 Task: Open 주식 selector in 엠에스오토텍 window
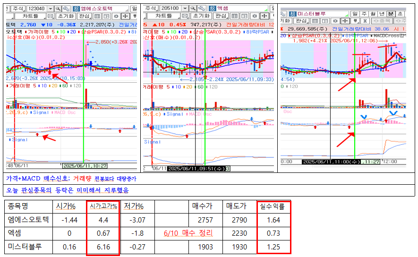(x=18, y=9)
